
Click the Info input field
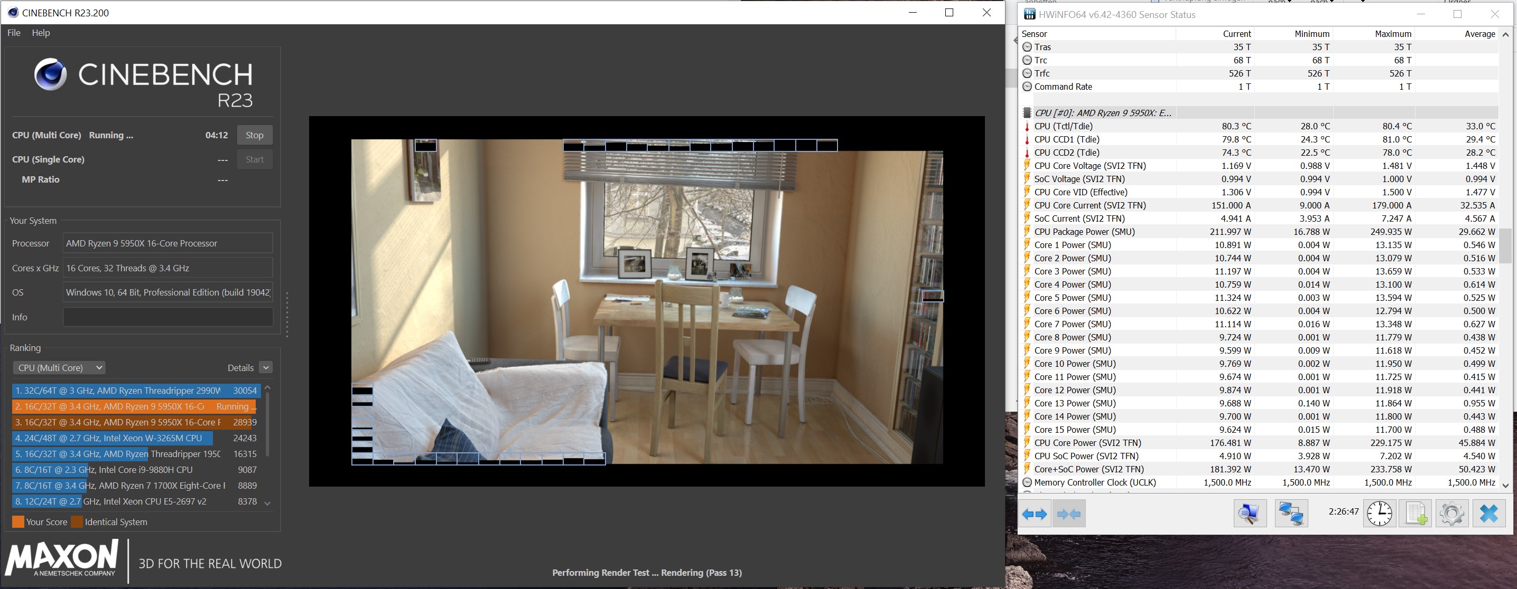pyautogui.click(x=168, y=317)
